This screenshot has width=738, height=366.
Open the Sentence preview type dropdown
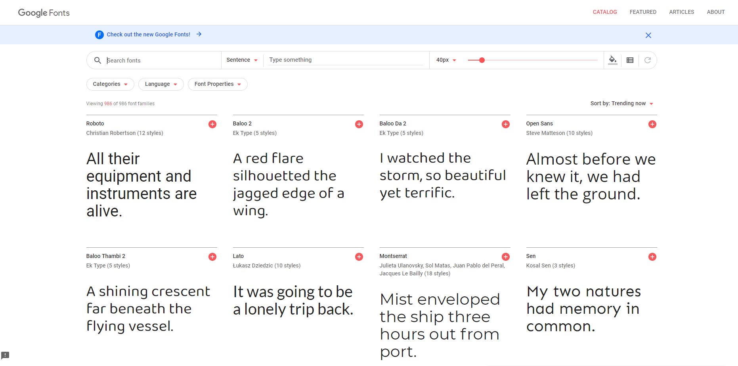tap(242, 60)
